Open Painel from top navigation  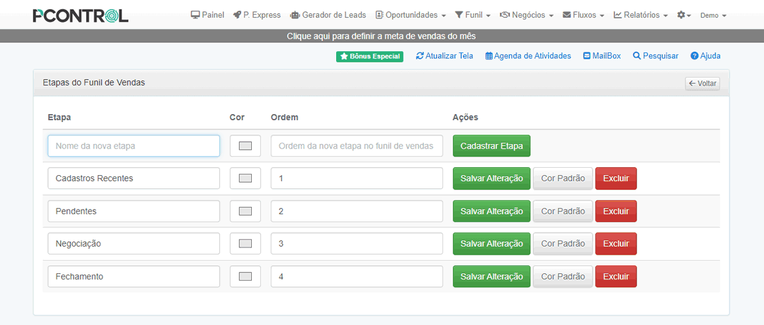(x=207, y=15)
